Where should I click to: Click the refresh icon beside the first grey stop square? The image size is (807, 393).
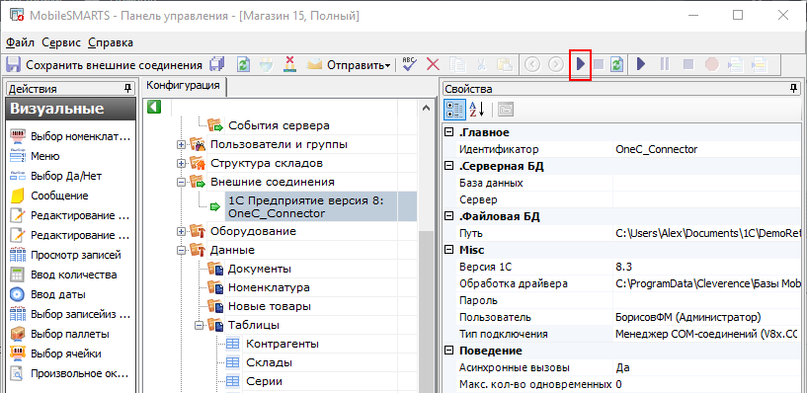point(617,65)
